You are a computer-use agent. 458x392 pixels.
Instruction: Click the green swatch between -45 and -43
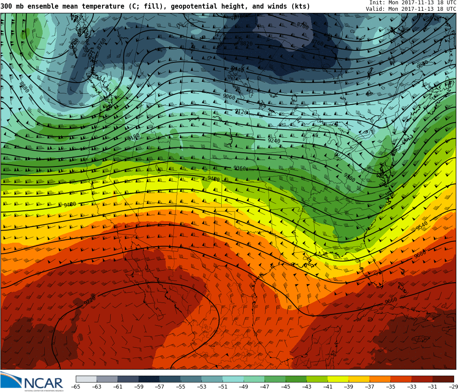(x=296, y=379)
